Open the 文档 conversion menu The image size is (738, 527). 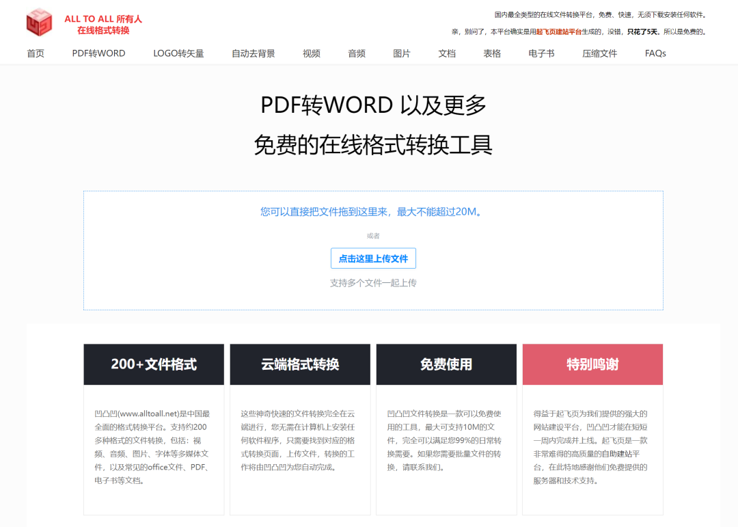pos(447,53)
